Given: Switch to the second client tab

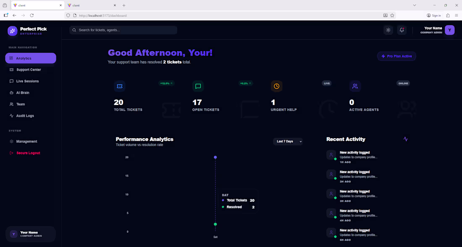Looking at the screenshot, I should pos(91,5).
